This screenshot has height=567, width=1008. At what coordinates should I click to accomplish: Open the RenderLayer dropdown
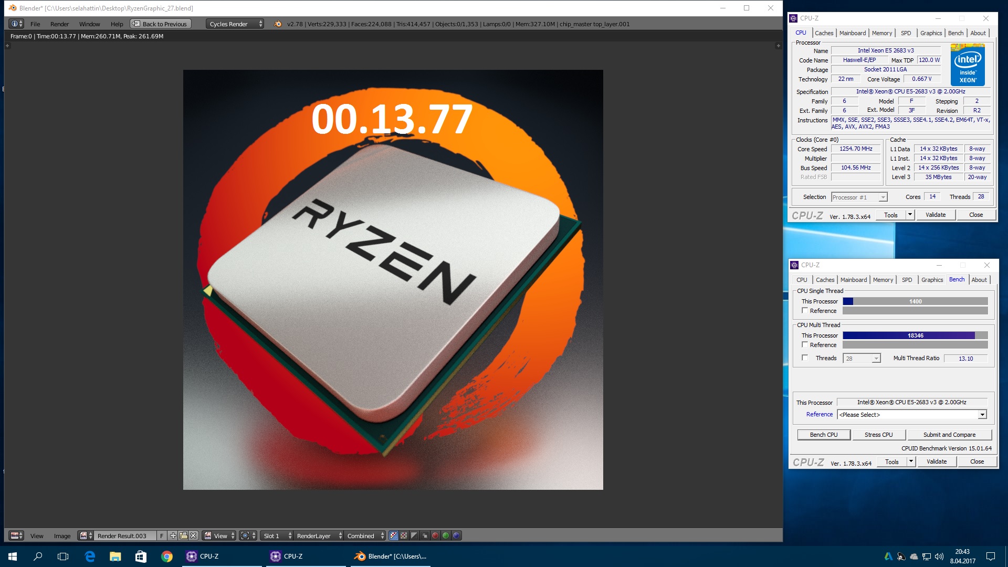319,535
